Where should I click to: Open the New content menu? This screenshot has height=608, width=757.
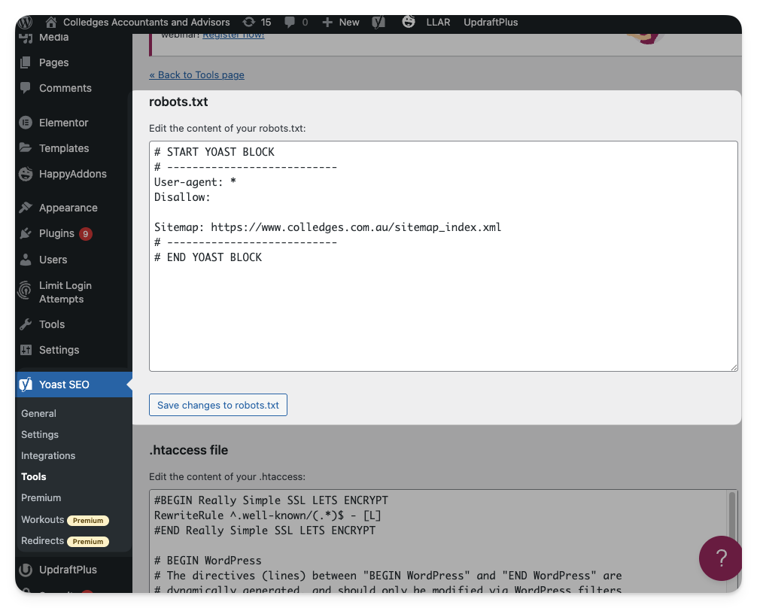pyautogui.click(x=341, y=22)
